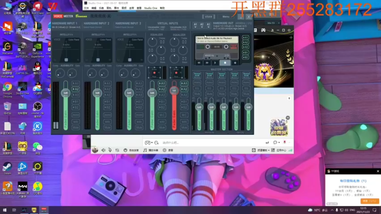Viewport: 381px width, 214px height.
Task: Open the second menu in Studio One menu bar
Action: point(94,8)
